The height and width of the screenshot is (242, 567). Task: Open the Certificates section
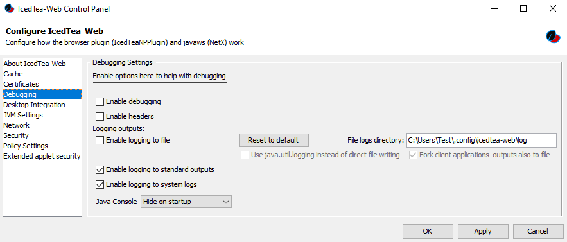(42, 84)
